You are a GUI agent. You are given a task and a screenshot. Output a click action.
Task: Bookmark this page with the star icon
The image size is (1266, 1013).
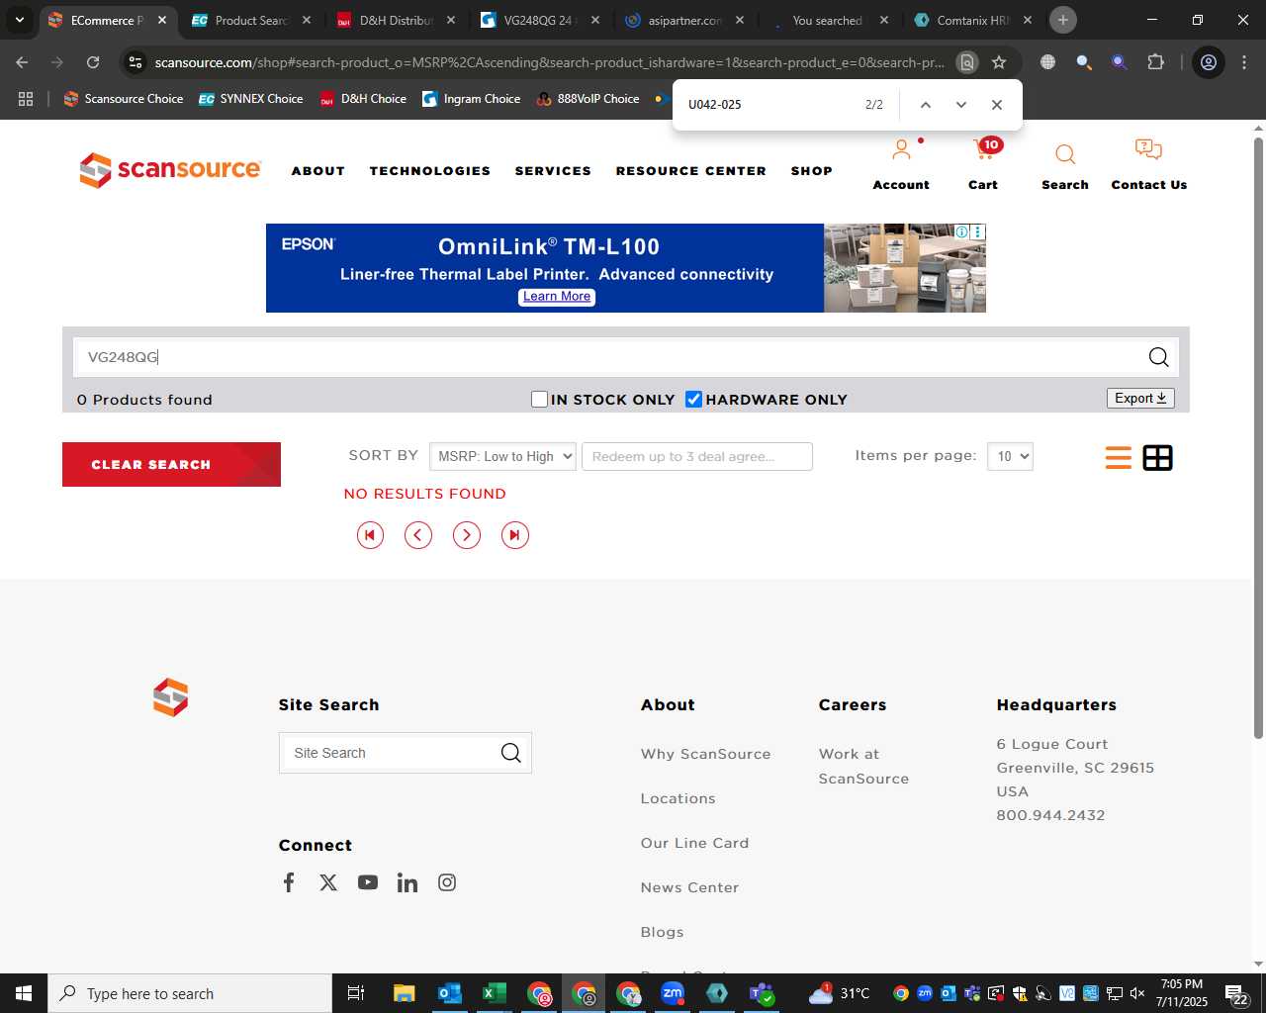pyautogui.click(x=999, y=62)
